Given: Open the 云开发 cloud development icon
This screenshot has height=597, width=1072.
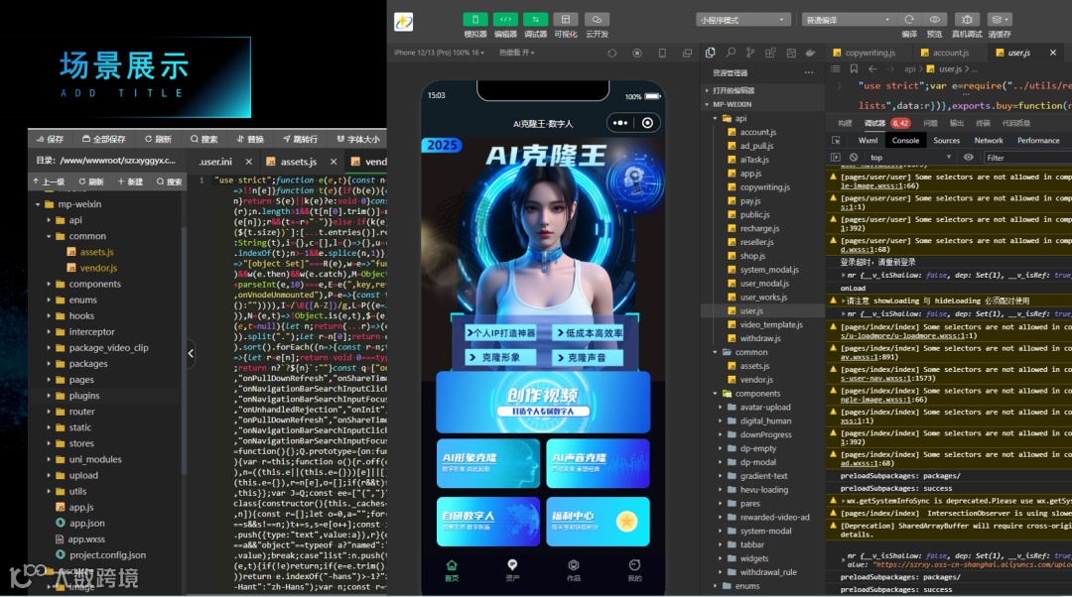Looking at the screenshot, I should pyautogui.click(x=597, y=20).
